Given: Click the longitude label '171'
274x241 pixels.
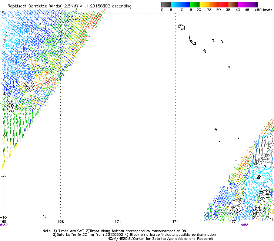Looking at the screenshot, I should (118, 222).
